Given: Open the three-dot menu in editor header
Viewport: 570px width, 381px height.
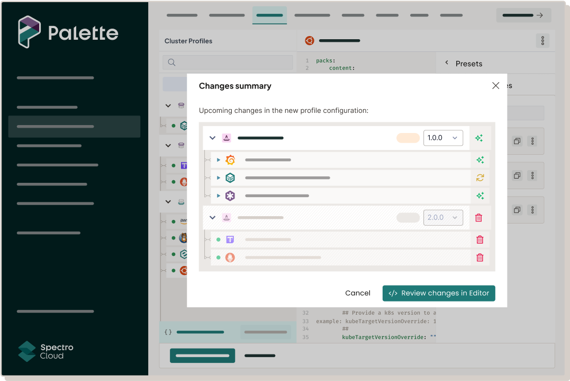Looking at the screenshot, I should pos(542,41).
